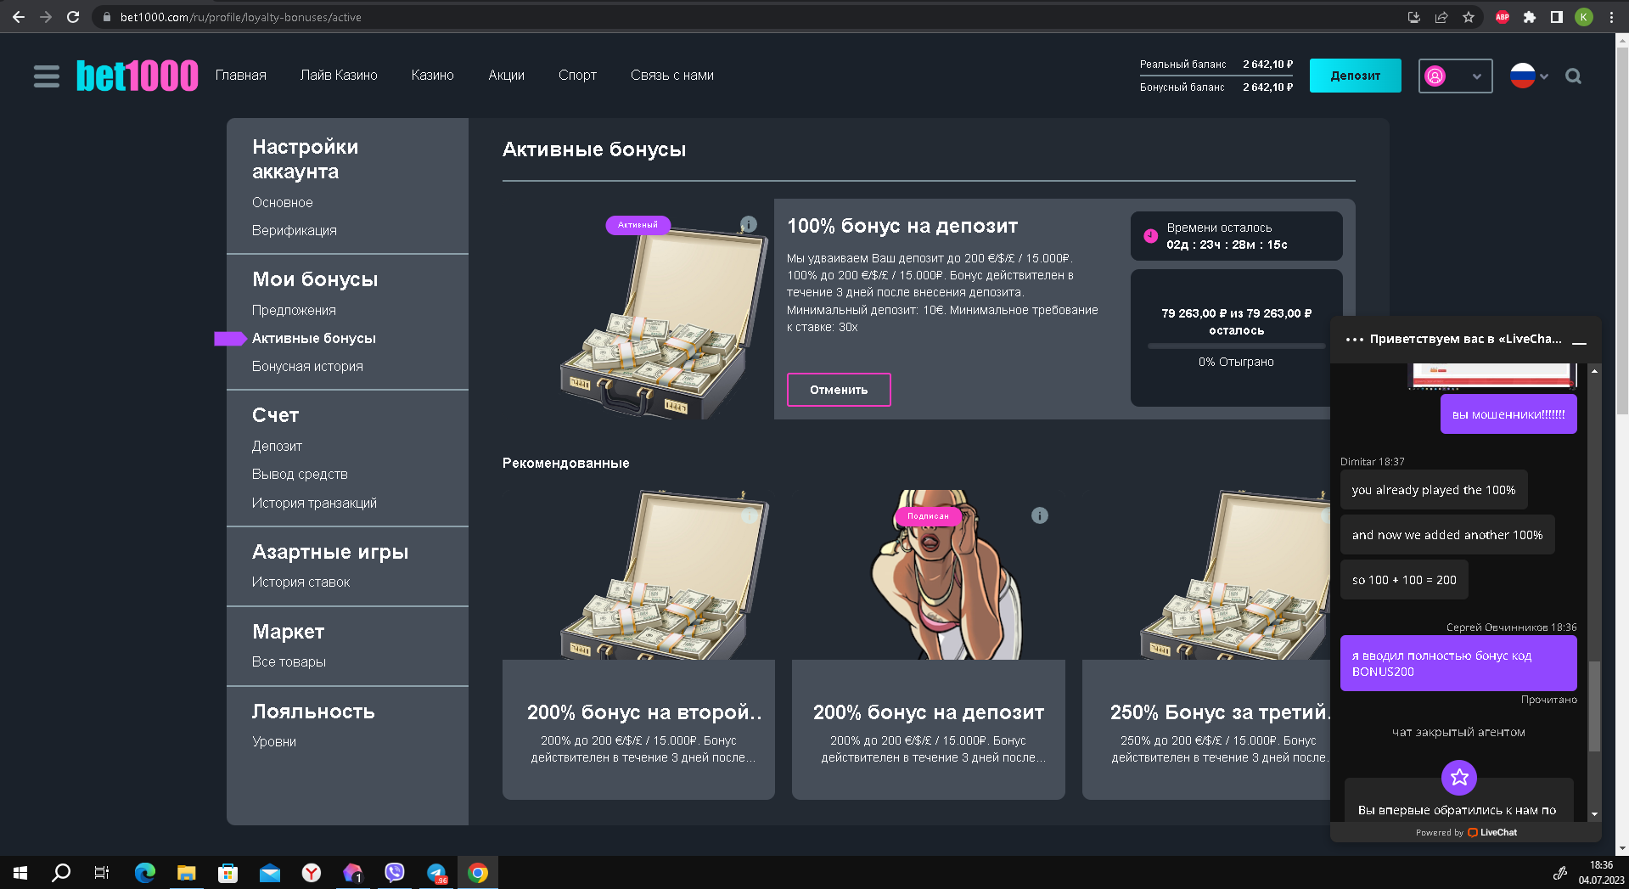The height and width of the screenshot is (889, 1629).
Task: Open Microsoft Edge from the taskbar
Action: pos(145,873)
